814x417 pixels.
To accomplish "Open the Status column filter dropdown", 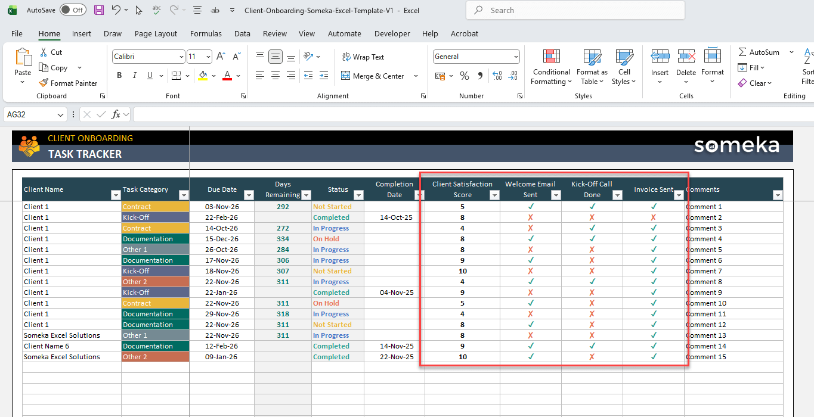I will [358, 195].
